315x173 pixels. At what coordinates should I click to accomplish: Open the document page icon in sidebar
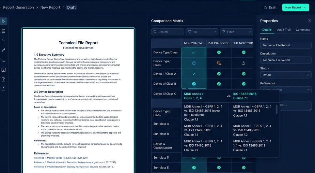pyautogui.click(x=3, y=79)
